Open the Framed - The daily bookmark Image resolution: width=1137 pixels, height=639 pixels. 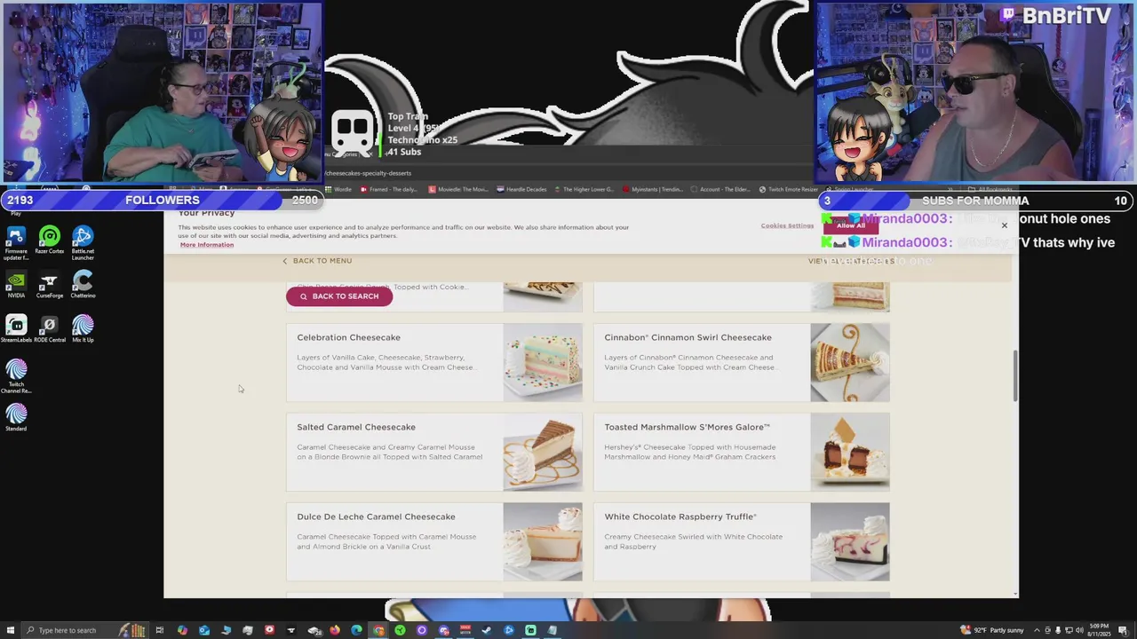388,189
